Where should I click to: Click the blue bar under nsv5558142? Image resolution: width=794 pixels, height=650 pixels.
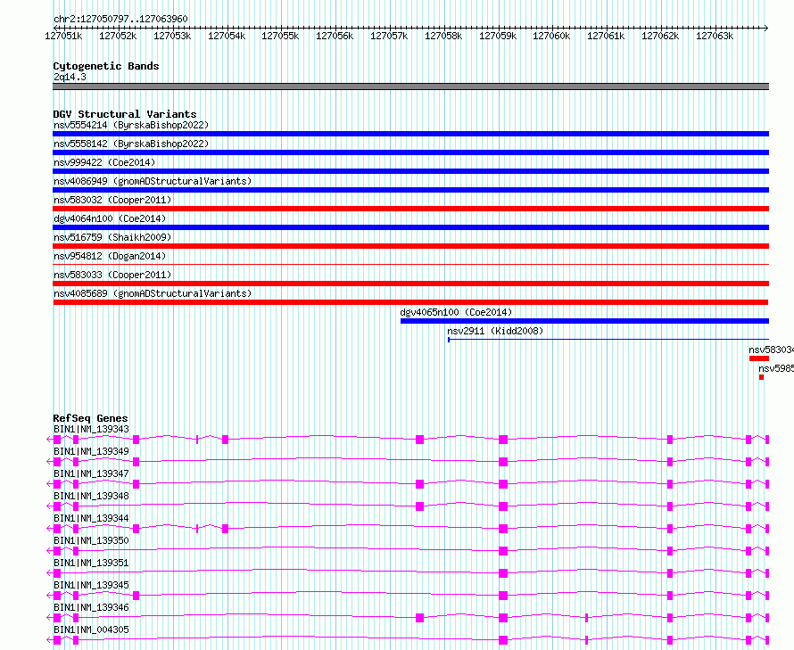point(410,152)
